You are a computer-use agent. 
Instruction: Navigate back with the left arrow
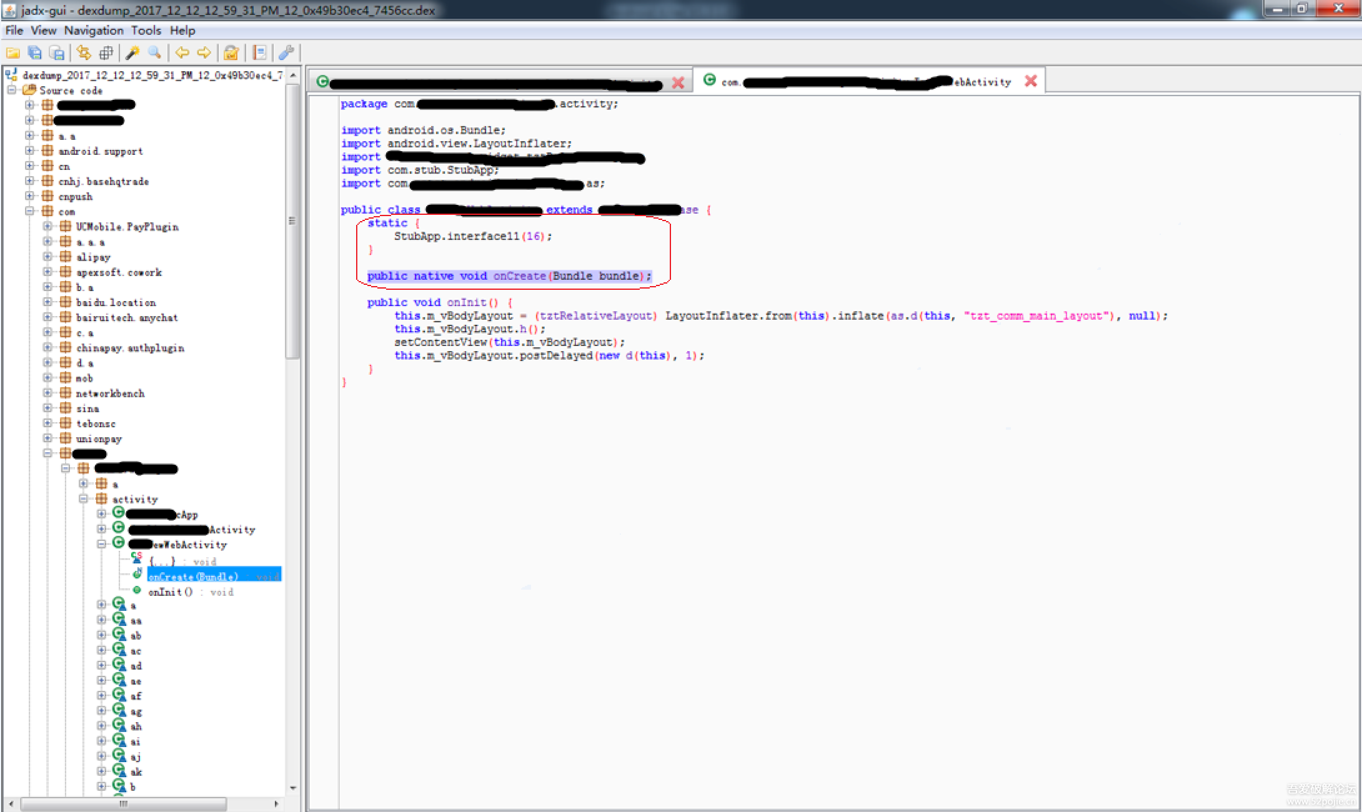182,53
